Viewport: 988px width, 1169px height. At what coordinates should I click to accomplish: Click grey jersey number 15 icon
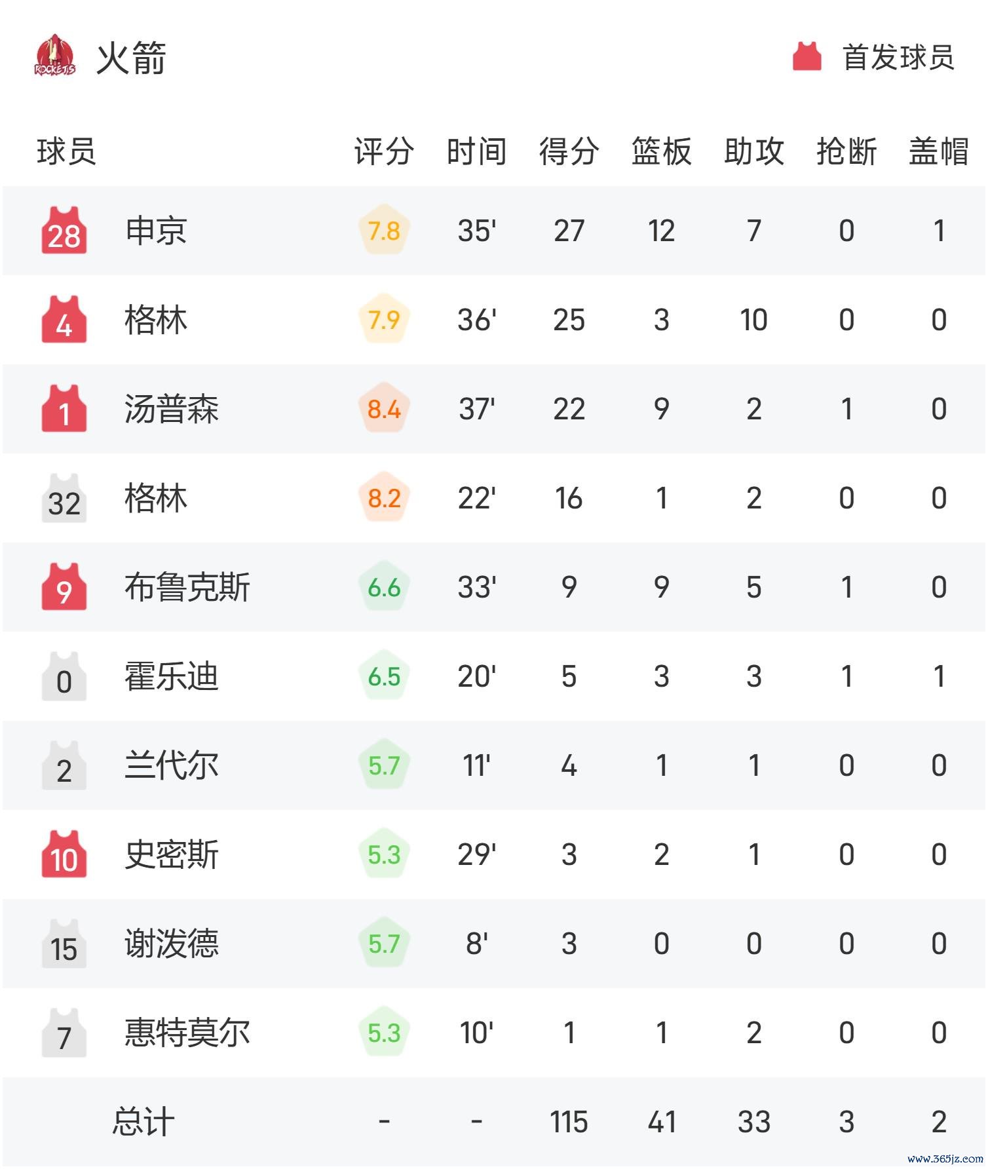[64, 944]
